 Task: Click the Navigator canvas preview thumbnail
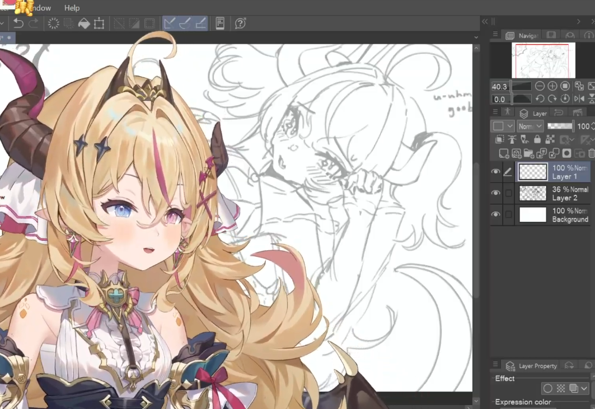543,60
